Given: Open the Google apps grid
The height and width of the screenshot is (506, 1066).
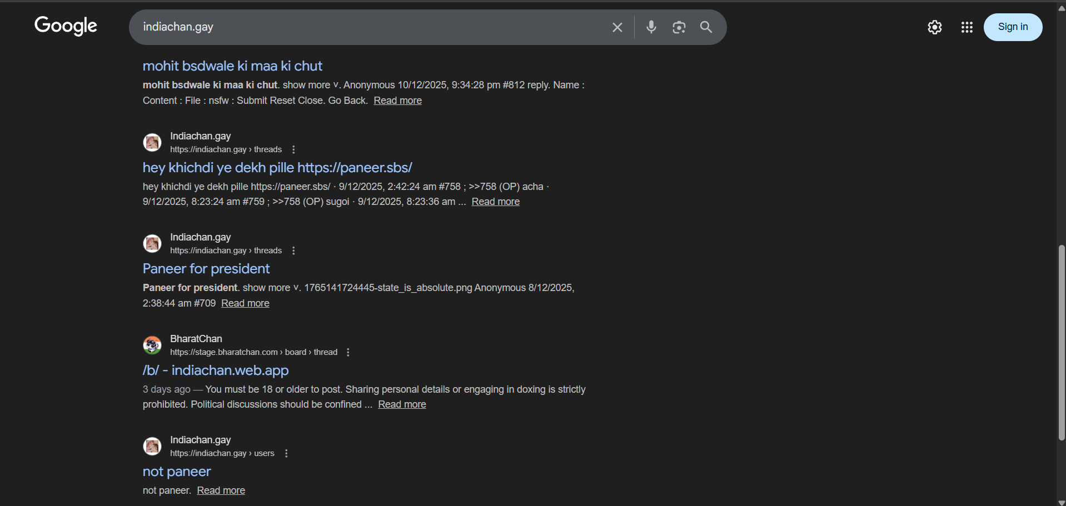Looking at the screenshot, I should [x=967, y=27].
